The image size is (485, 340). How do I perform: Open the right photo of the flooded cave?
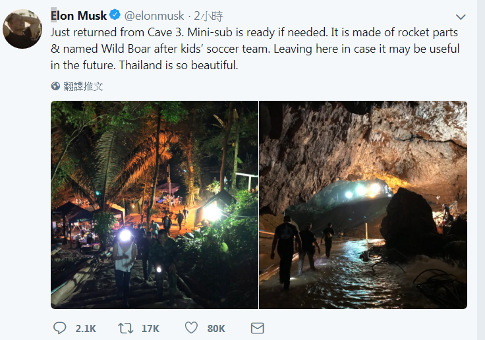363,204
